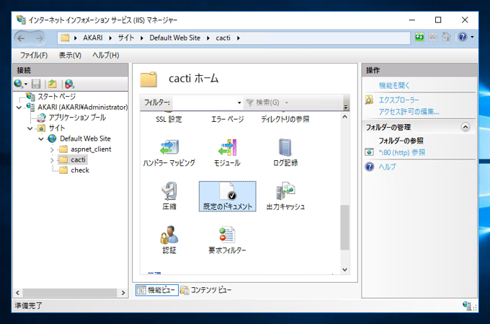
Task: Click the filter text input field
Action: tap(205, 102)
